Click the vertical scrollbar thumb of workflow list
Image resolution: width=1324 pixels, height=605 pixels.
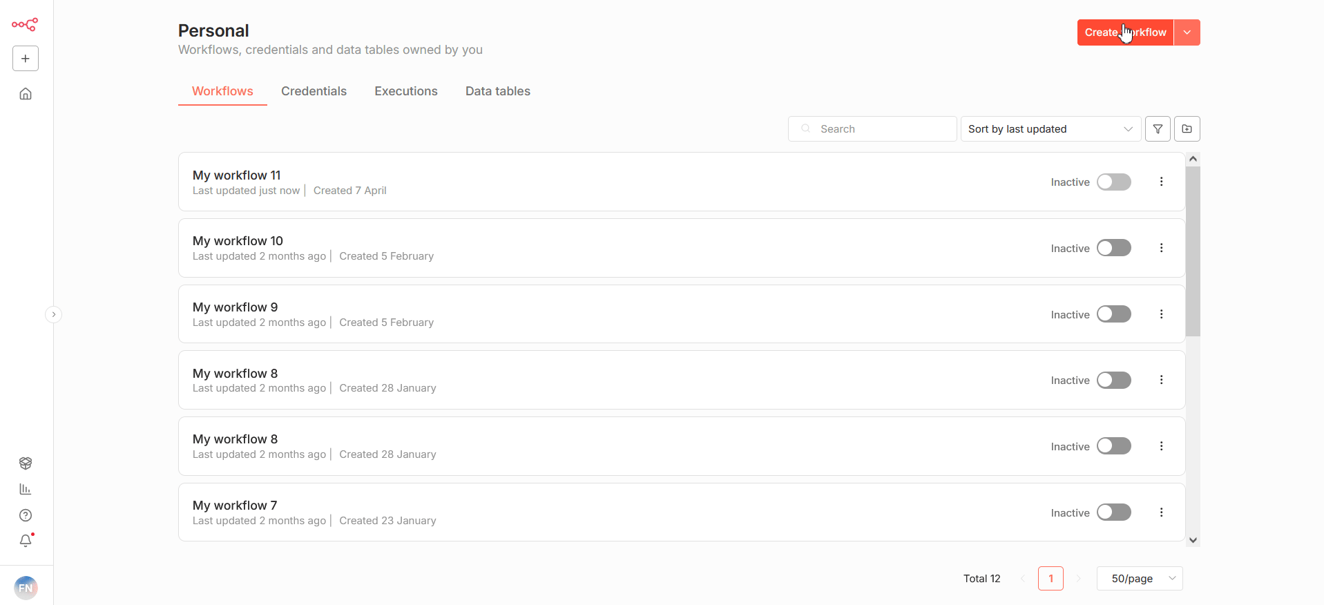coord(1193,251)
